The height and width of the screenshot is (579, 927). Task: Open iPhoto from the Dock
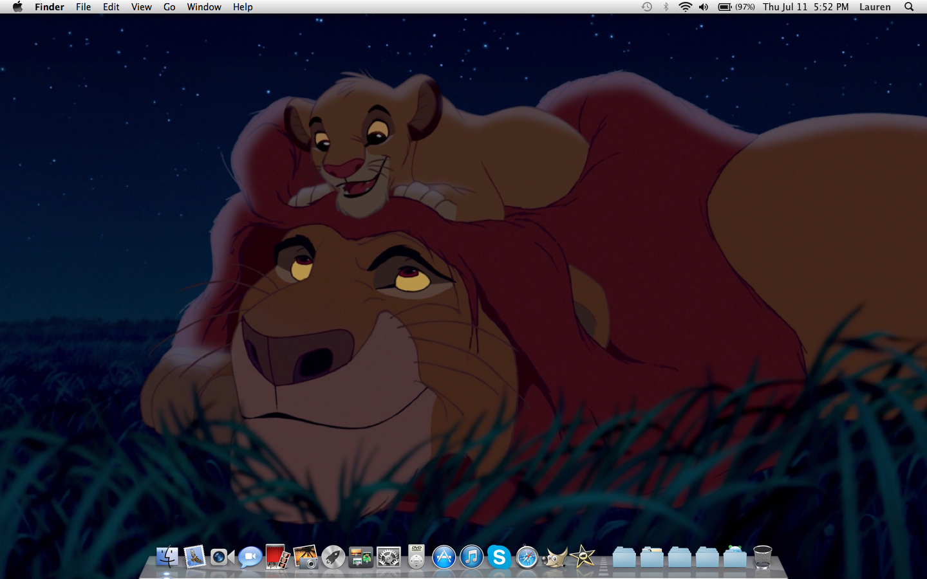tap(305, 556)
